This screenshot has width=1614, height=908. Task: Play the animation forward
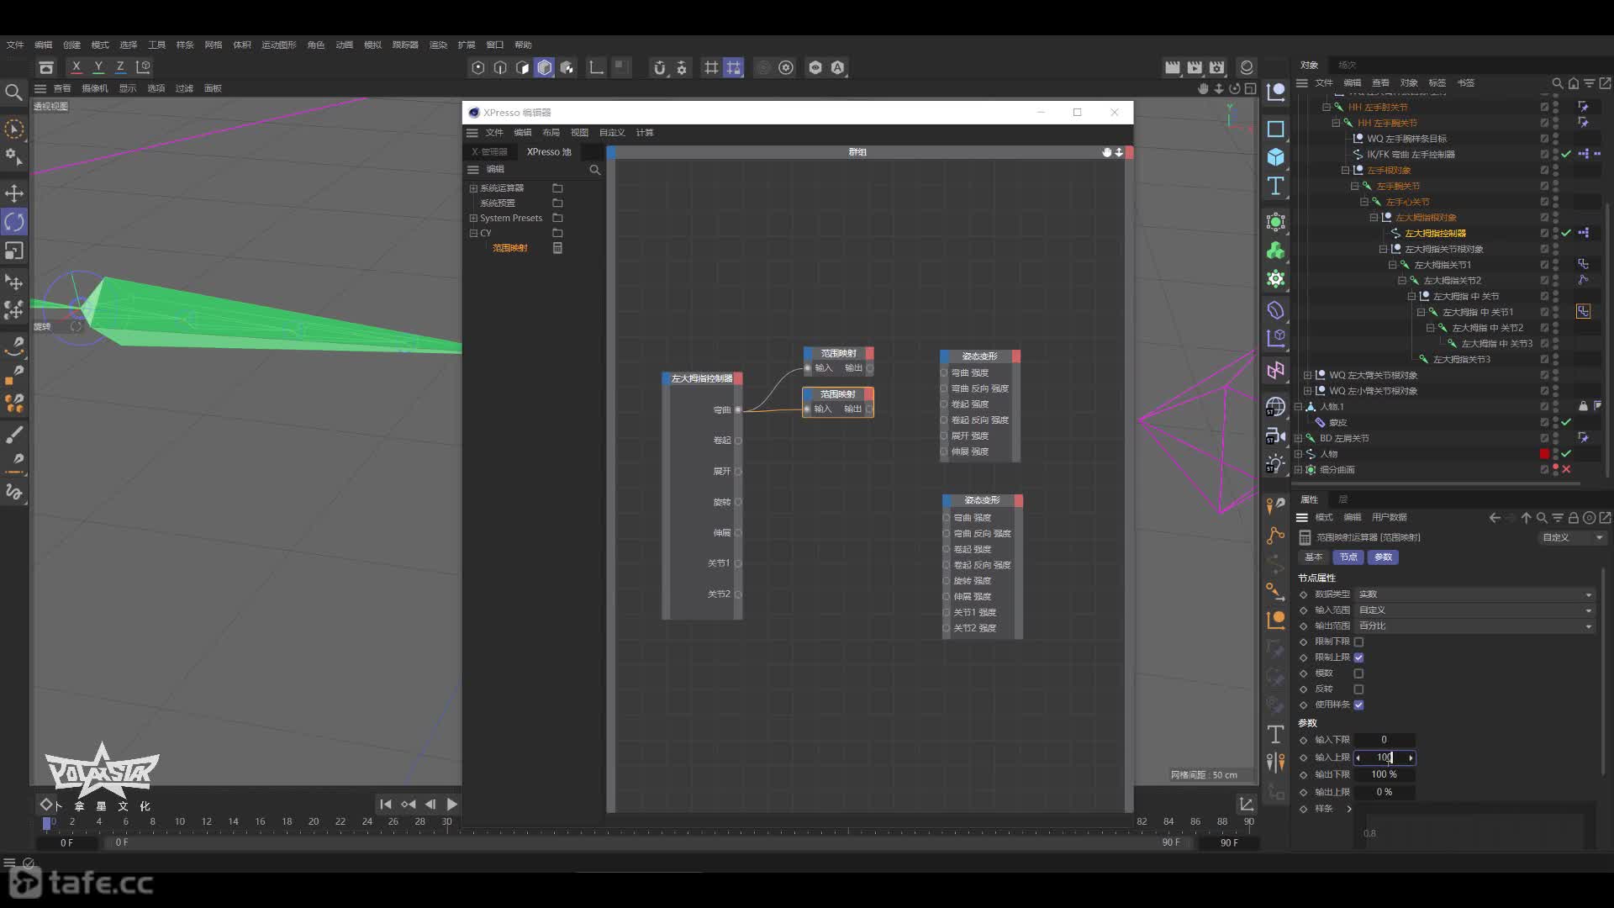click(x=452, y=805)
